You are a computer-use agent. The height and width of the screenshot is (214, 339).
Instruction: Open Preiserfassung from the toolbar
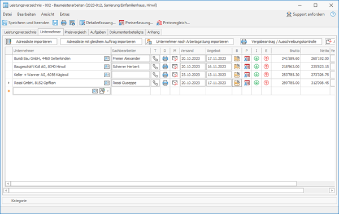136,23
